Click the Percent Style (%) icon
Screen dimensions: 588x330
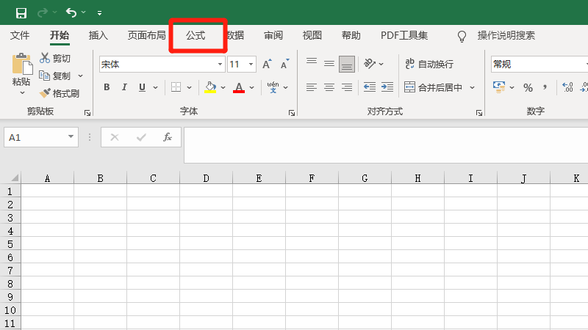(528, 87)
